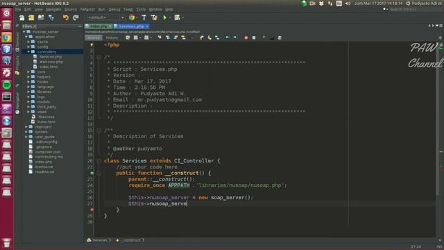This screenshot has width=444, height=250.
Task: Toggle code fold on __construct function
Action: pos(99,173)
